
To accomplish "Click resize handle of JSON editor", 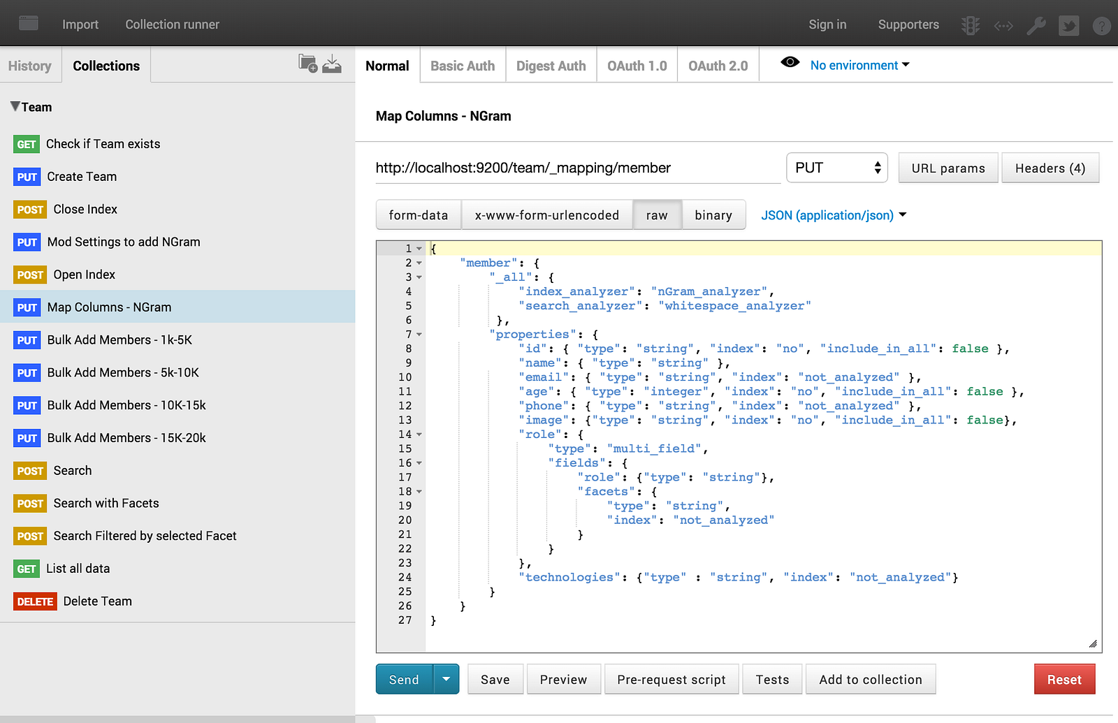I will pyautogui.click(x=1093, y=644).
